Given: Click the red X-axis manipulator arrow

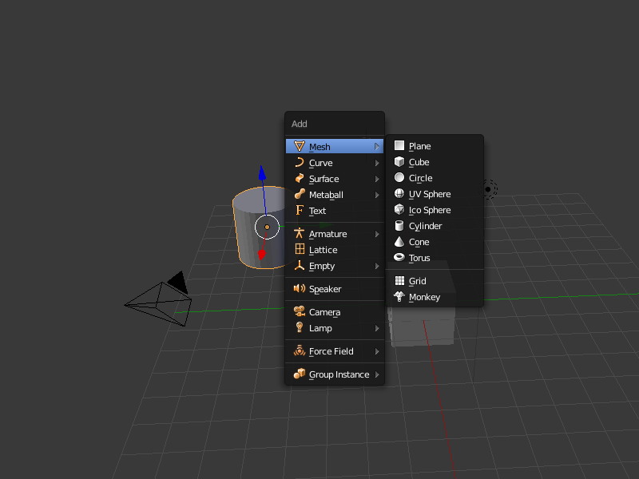Looking at the screenshot, I should (262, 255).
